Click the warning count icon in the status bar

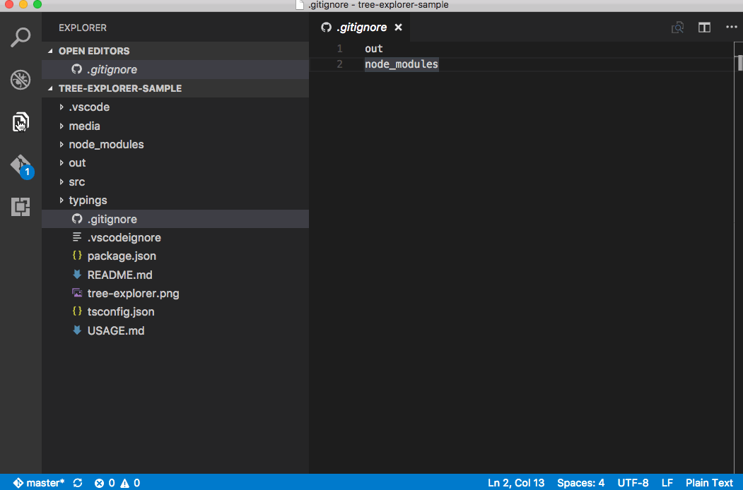pyautogui.click(x=130, y=483)
